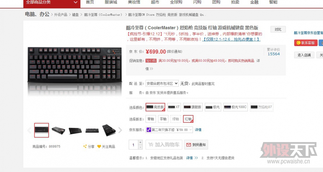The height and width of the screenshot is (172, 323).
Task: Click the wrench icon in 京东服务 selector
Action: [x=149, y=130]
